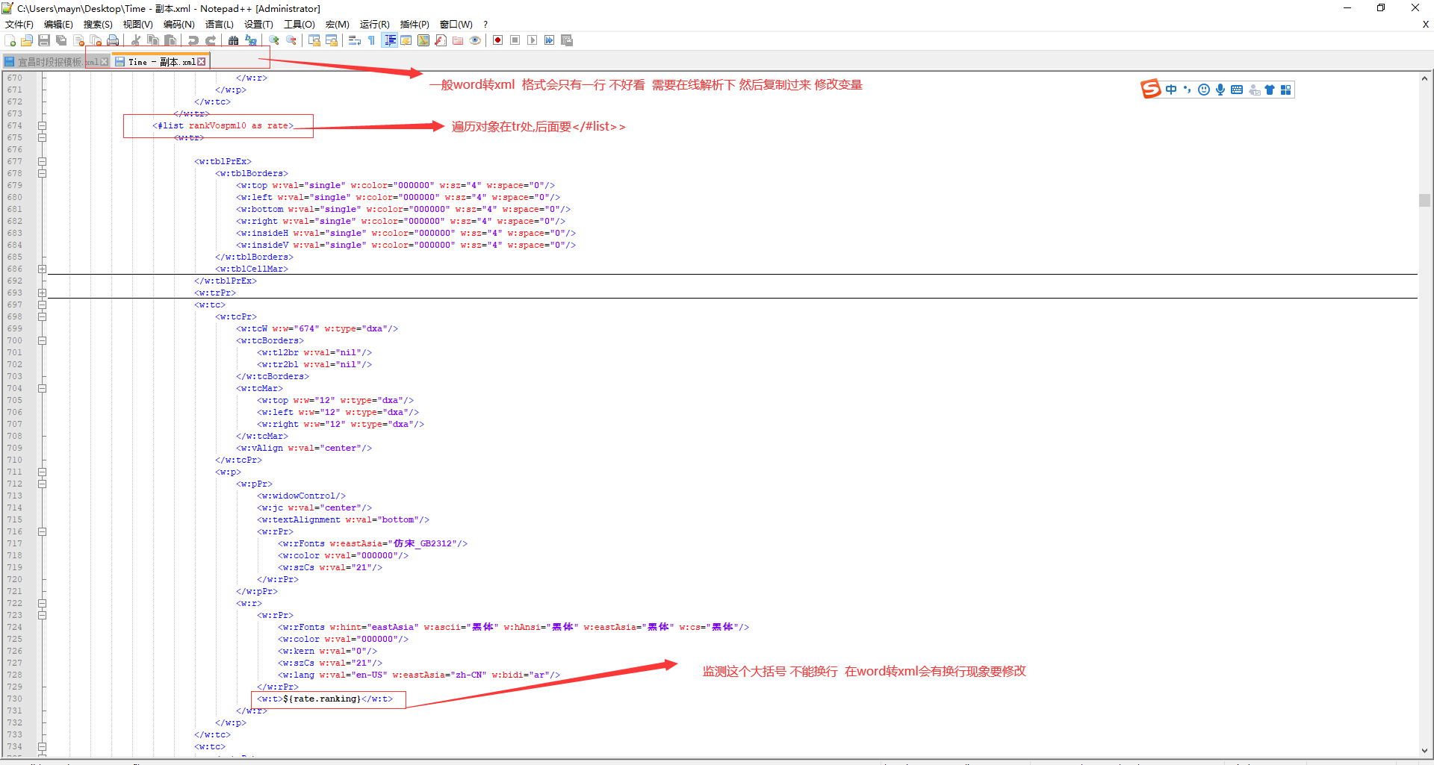Collapse the w:tcMar fold at line 704
The height and width of the screenshot is (765, 1434).
point(42,388)
